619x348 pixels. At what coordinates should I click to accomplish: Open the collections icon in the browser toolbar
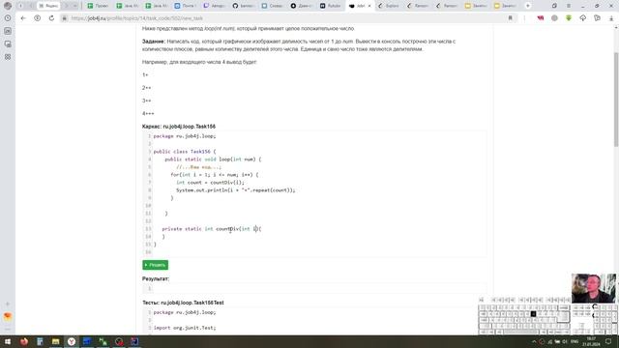[x=597, y=18]
